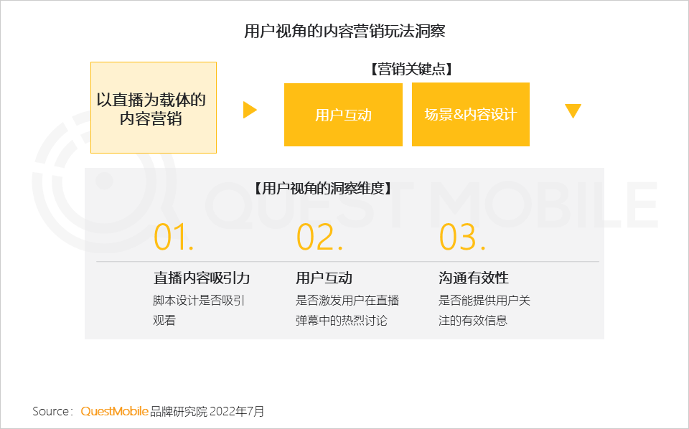689x429 pixels.
Task: Click the downward-pointing yellow triangle
Action: point(572,110)
